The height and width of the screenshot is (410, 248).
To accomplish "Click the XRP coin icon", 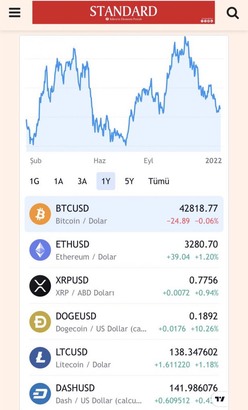I will click(x=40, y=286).
